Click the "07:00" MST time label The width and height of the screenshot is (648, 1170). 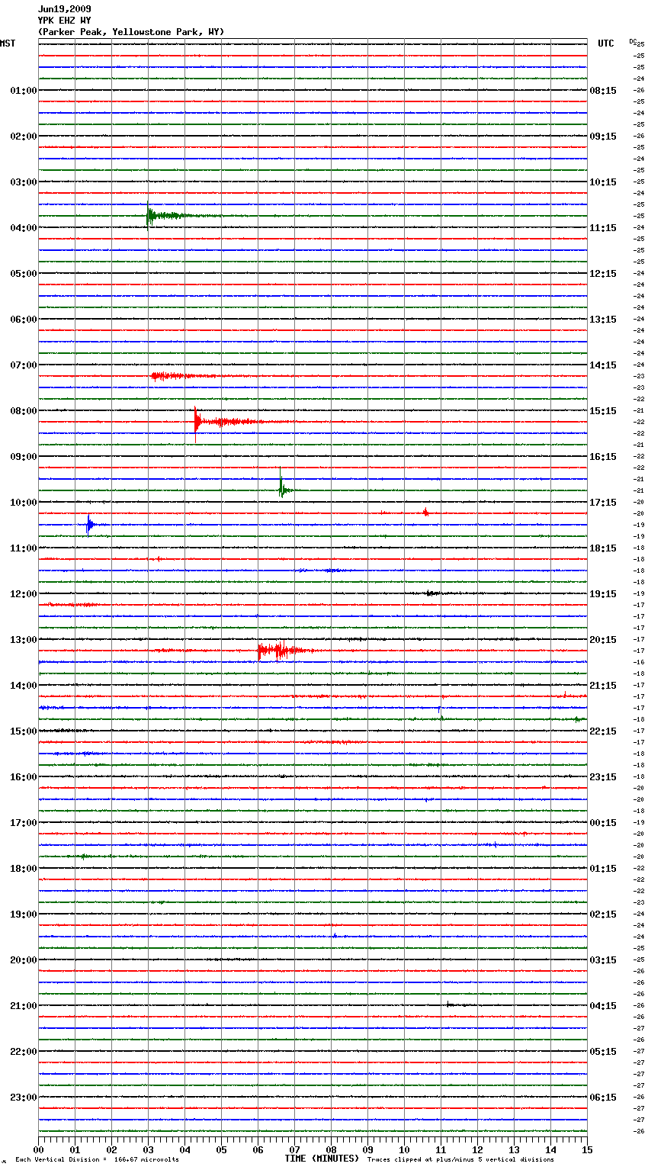(24, 365)
